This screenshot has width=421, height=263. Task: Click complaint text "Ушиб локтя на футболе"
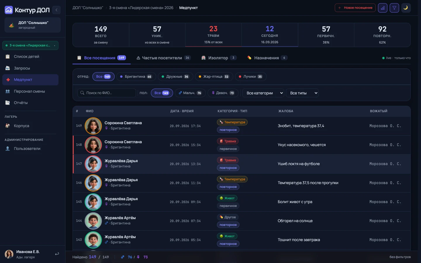point(299,164)
